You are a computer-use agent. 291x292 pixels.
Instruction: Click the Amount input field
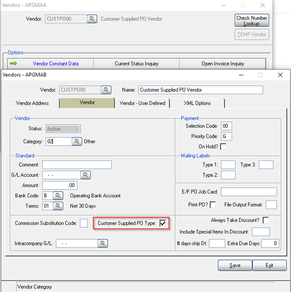point(60,185)
